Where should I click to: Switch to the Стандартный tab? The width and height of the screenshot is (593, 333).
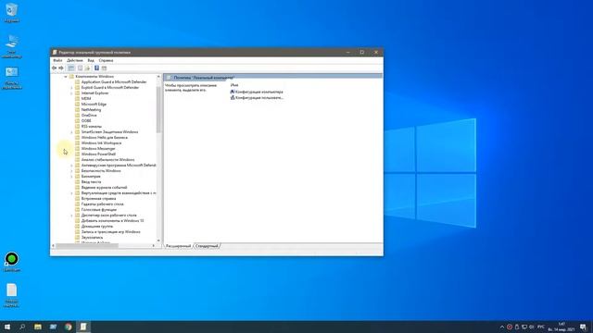pyautogui.click(x=208, y=246)
